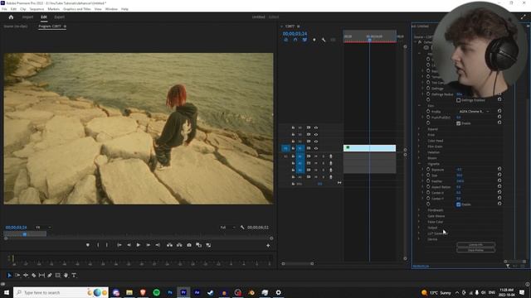Select the clip on the V1 track
Image resolution: width=531 pixels, height=298 pixels.
pyautogui.click(x=369, y=148)
